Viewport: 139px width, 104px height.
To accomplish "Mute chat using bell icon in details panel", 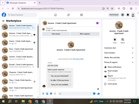I will pyautogui.click(x=115, y=40).
